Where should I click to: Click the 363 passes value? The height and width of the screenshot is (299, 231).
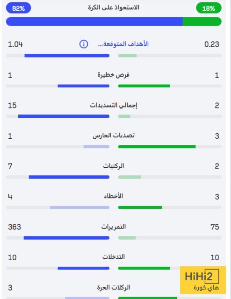(14, 227)
